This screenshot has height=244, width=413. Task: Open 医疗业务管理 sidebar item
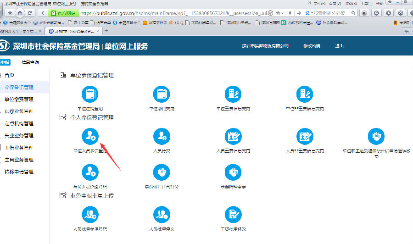(x=19, y=111)
